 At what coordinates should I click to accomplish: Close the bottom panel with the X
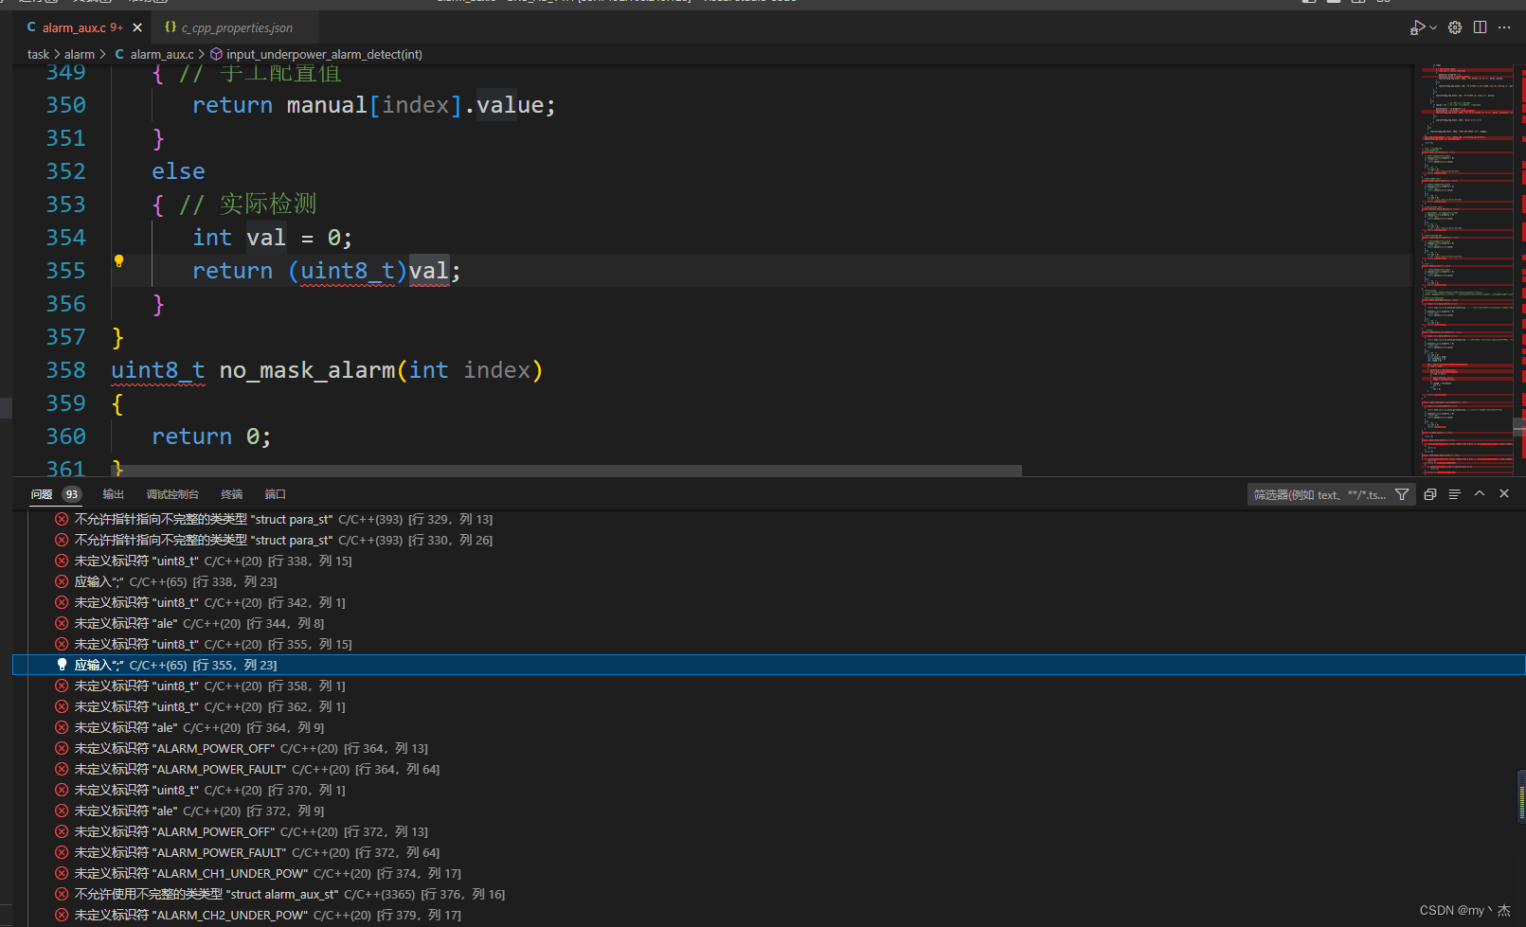(1504, 493)
